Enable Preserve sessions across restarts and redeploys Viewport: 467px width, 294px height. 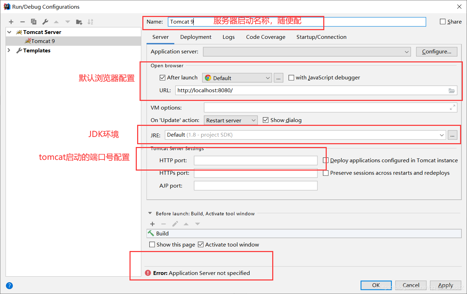326,173
